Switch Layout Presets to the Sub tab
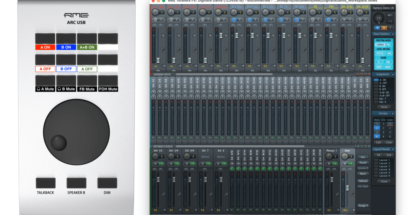 tap(389, 155)
